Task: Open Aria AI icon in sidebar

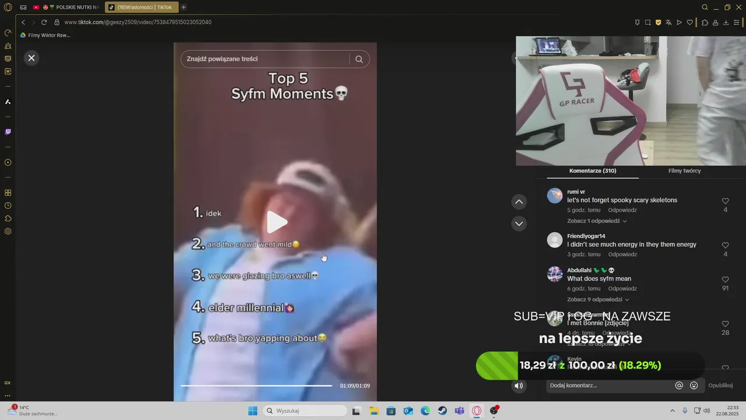Action: tap(8, 102)
